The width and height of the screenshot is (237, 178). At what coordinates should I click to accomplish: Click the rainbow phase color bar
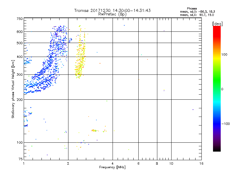pos(217,88)
